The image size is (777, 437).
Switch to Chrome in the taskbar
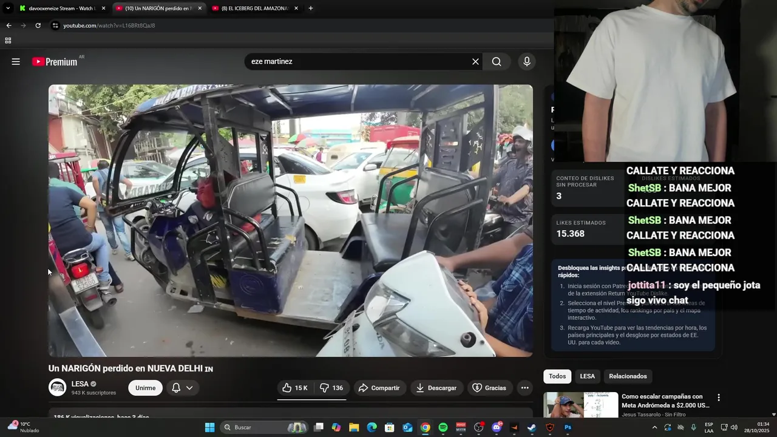425,427
